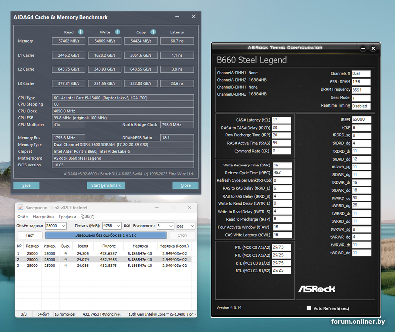Viewport: 395px width, 332px height.
Task: Click the L1 Cache Write value 1628.2 GB/s
Action: [105, 55]
